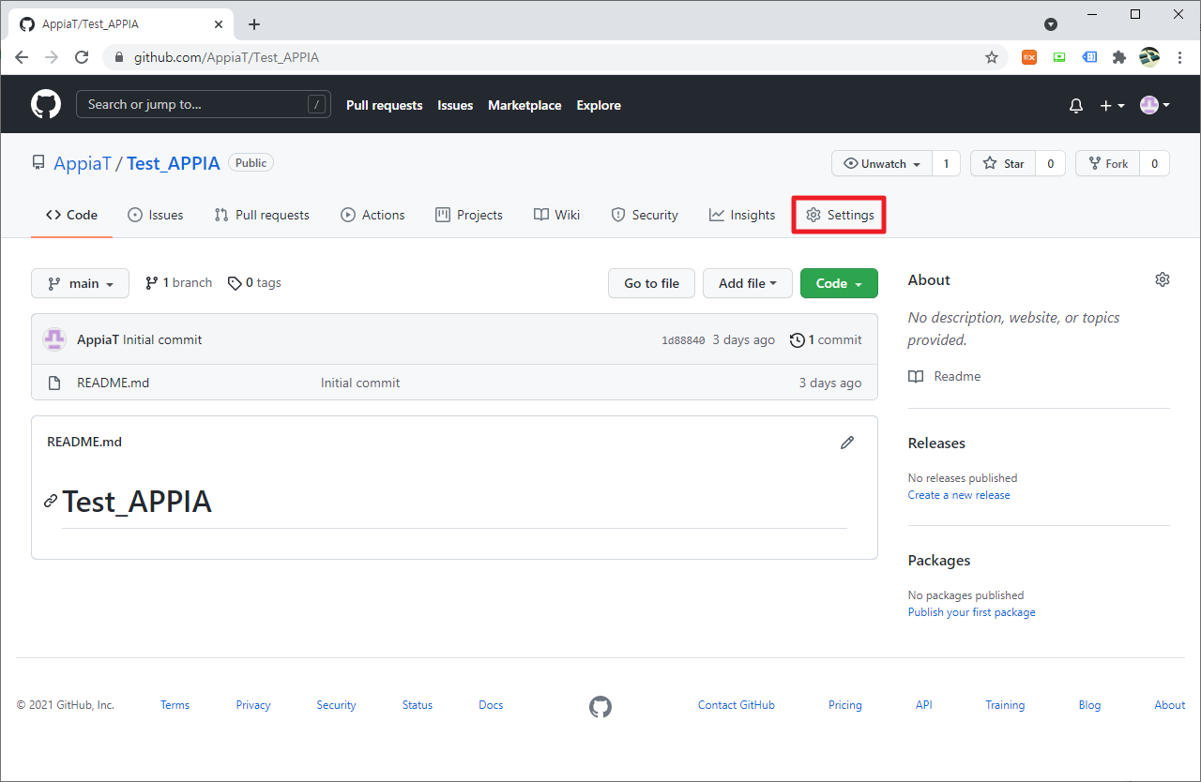Click Marketplace in the header
The width and height of the screenshot is (1201, 782).
point(524,105)
